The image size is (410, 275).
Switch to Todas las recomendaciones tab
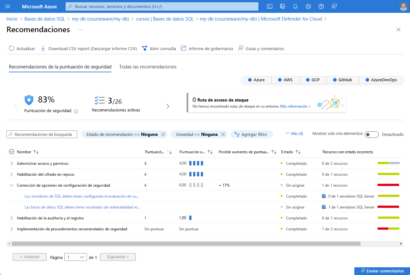click(x=148, y=67)
